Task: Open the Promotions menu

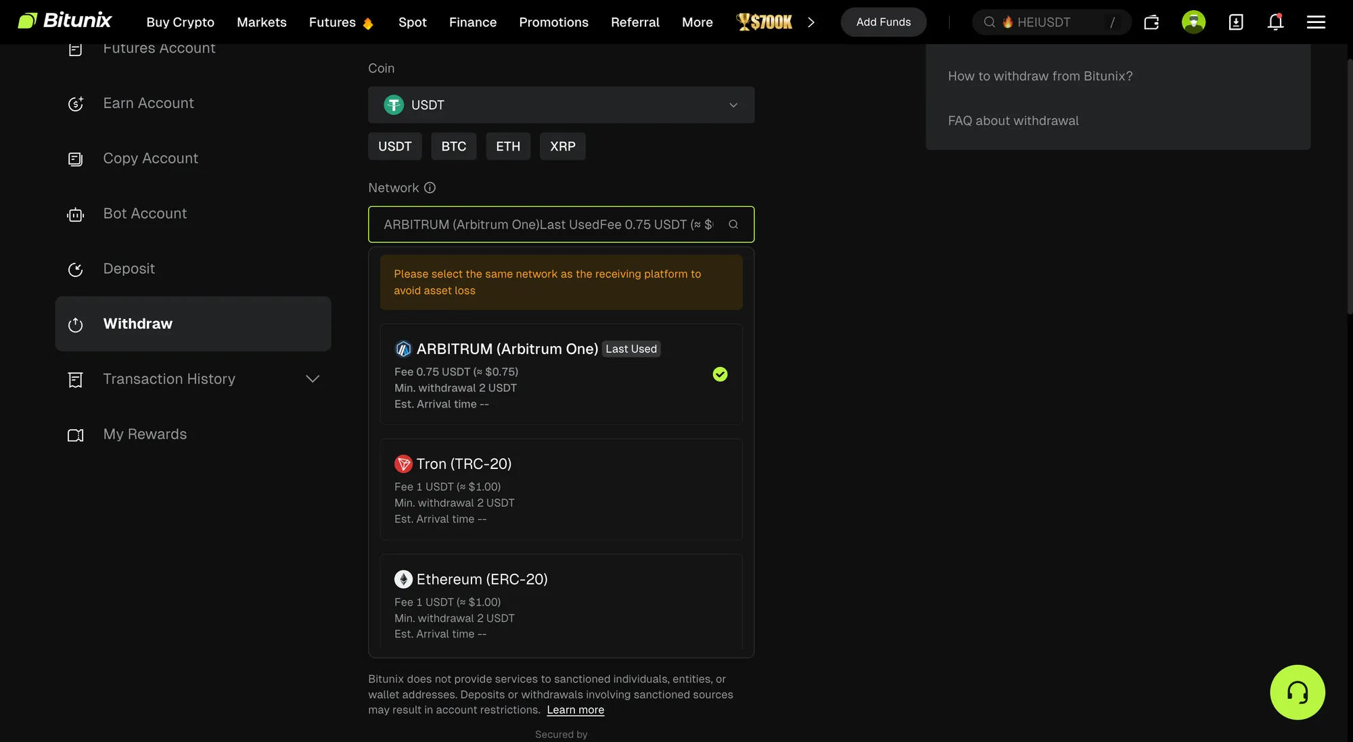Action: click(553, 22)
